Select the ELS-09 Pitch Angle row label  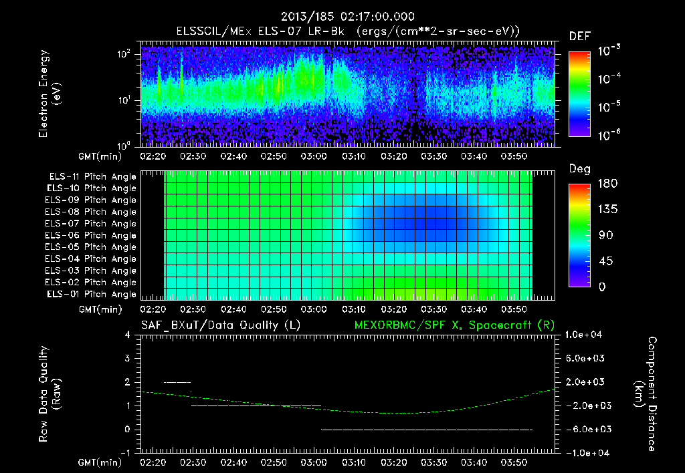tap(90, 200)
